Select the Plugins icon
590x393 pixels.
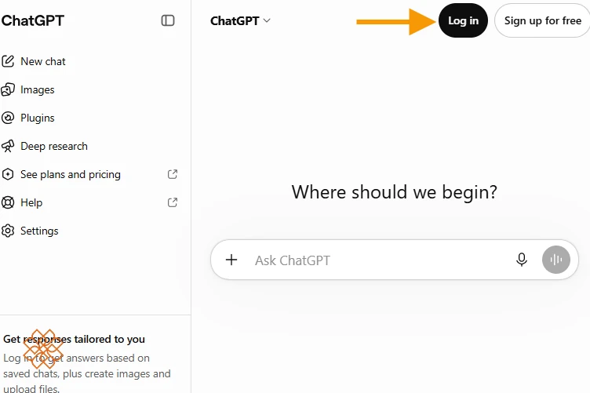pyautogui.click(x=8, y=118)
